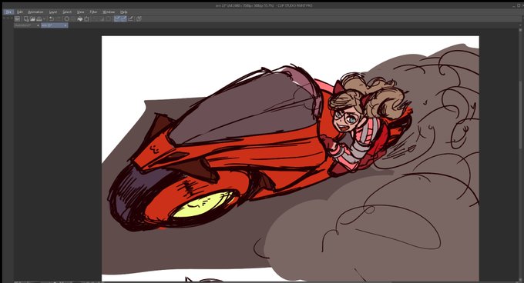Screen dimensions: 524x283
Task: Open the Layer menu
Action: (53, 12)
